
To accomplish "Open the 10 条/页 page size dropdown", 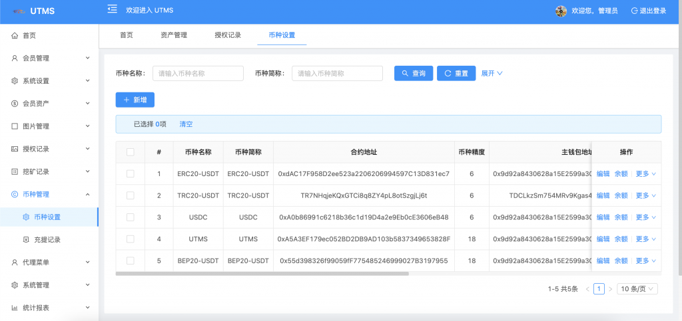I will point(638,289).
